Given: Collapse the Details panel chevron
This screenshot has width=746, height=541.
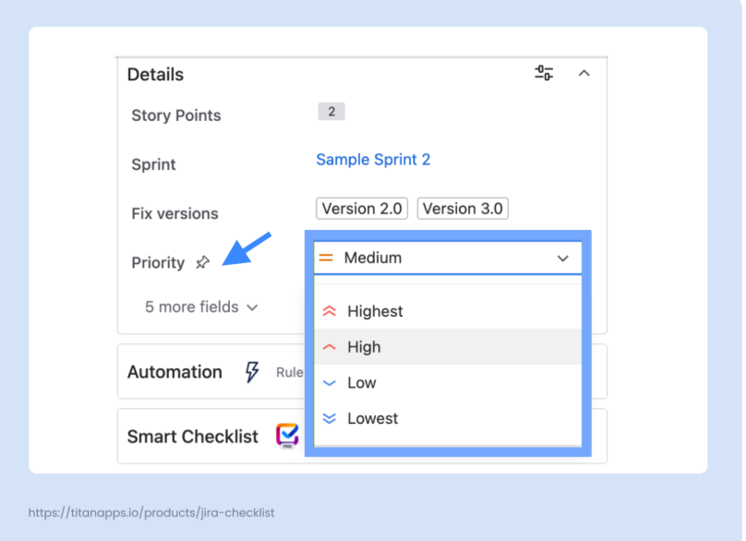Looking at the screenshot, I should click(584, 73).
